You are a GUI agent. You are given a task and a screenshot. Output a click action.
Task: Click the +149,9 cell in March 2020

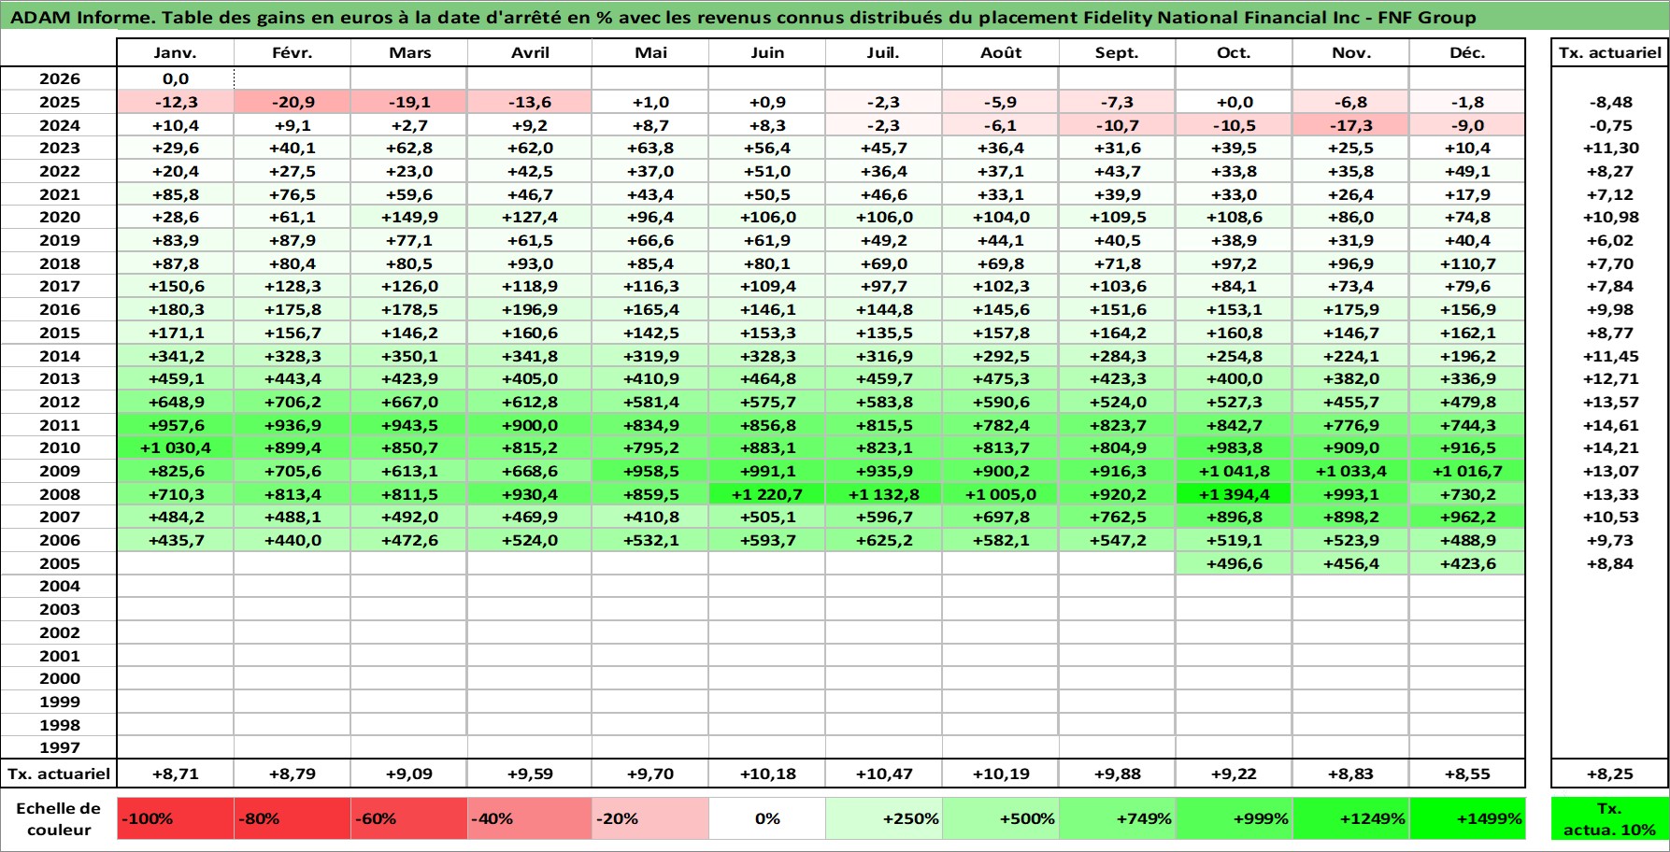[409, 218]
